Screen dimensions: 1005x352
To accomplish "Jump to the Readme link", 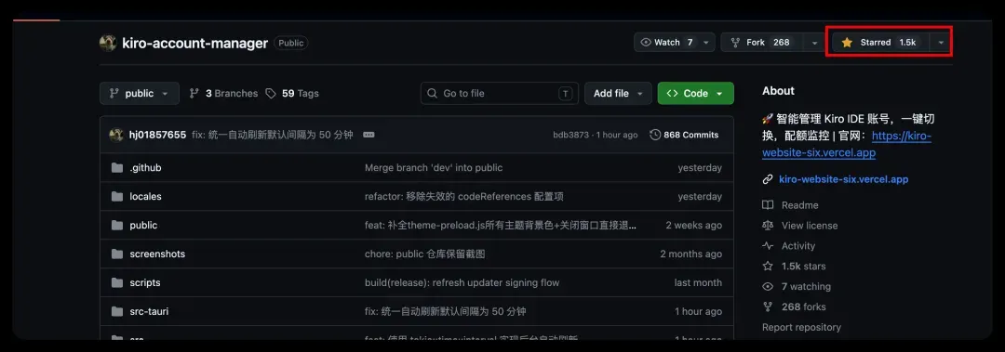I will (x=800, y=205).
